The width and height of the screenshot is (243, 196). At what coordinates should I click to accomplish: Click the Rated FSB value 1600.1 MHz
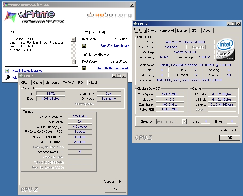[x=170, y=109]
